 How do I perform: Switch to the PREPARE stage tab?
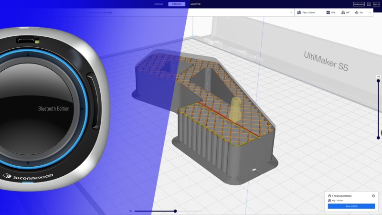point(159,4)
